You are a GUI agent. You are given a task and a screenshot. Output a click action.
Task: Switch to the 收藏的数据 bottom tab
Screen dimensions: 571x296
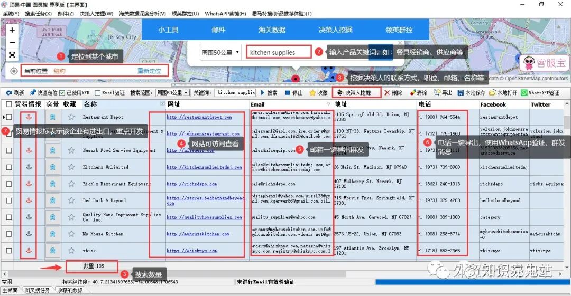[x=70, y=290]
